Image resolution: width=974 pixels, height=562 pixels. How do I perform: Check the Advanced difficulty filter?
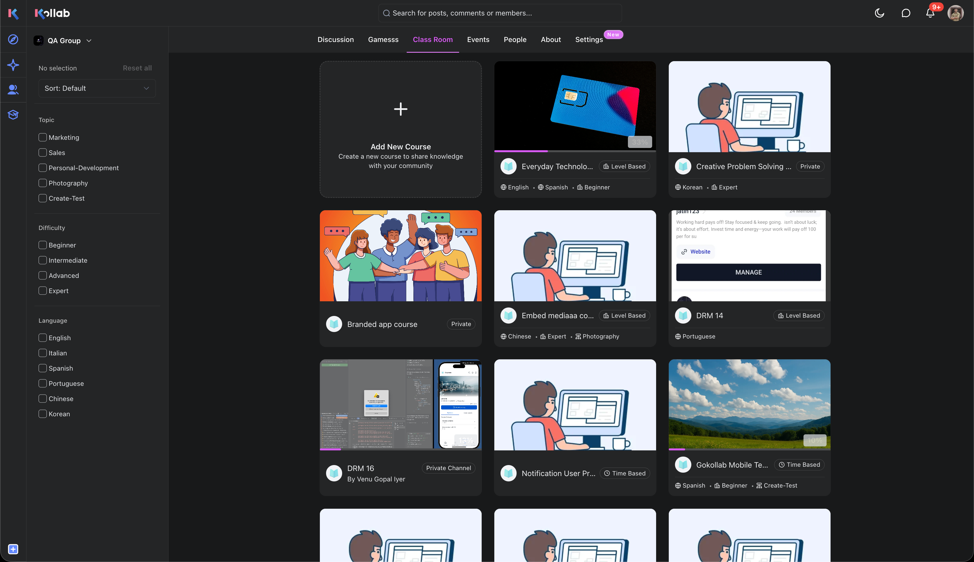click(x=43, y=275)
